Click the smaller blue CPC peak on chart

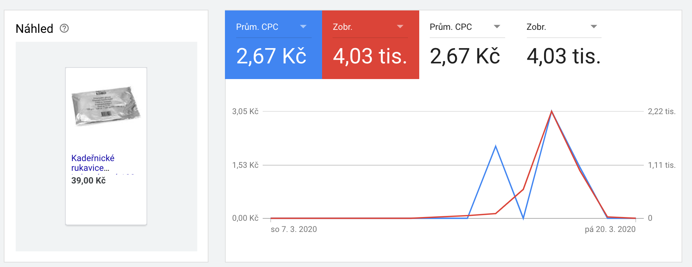point(495,146)
